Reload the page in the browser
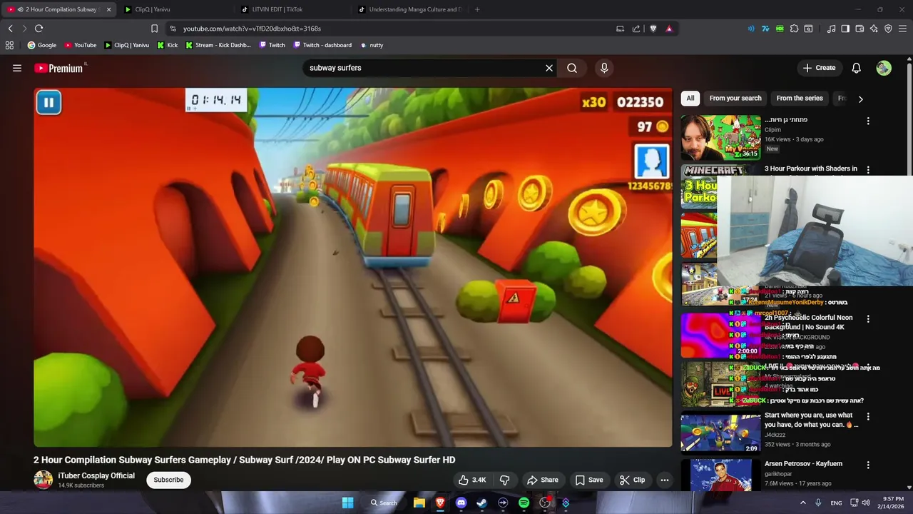This screenshot has width=913, height=514. 39,29
